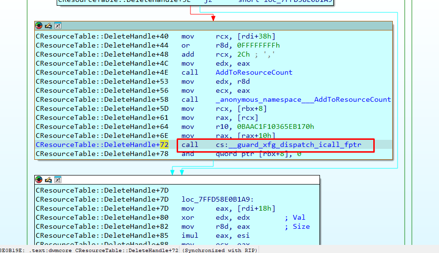Click the xor mnemonic at DeleteHandle+80

tap(188, 217)
